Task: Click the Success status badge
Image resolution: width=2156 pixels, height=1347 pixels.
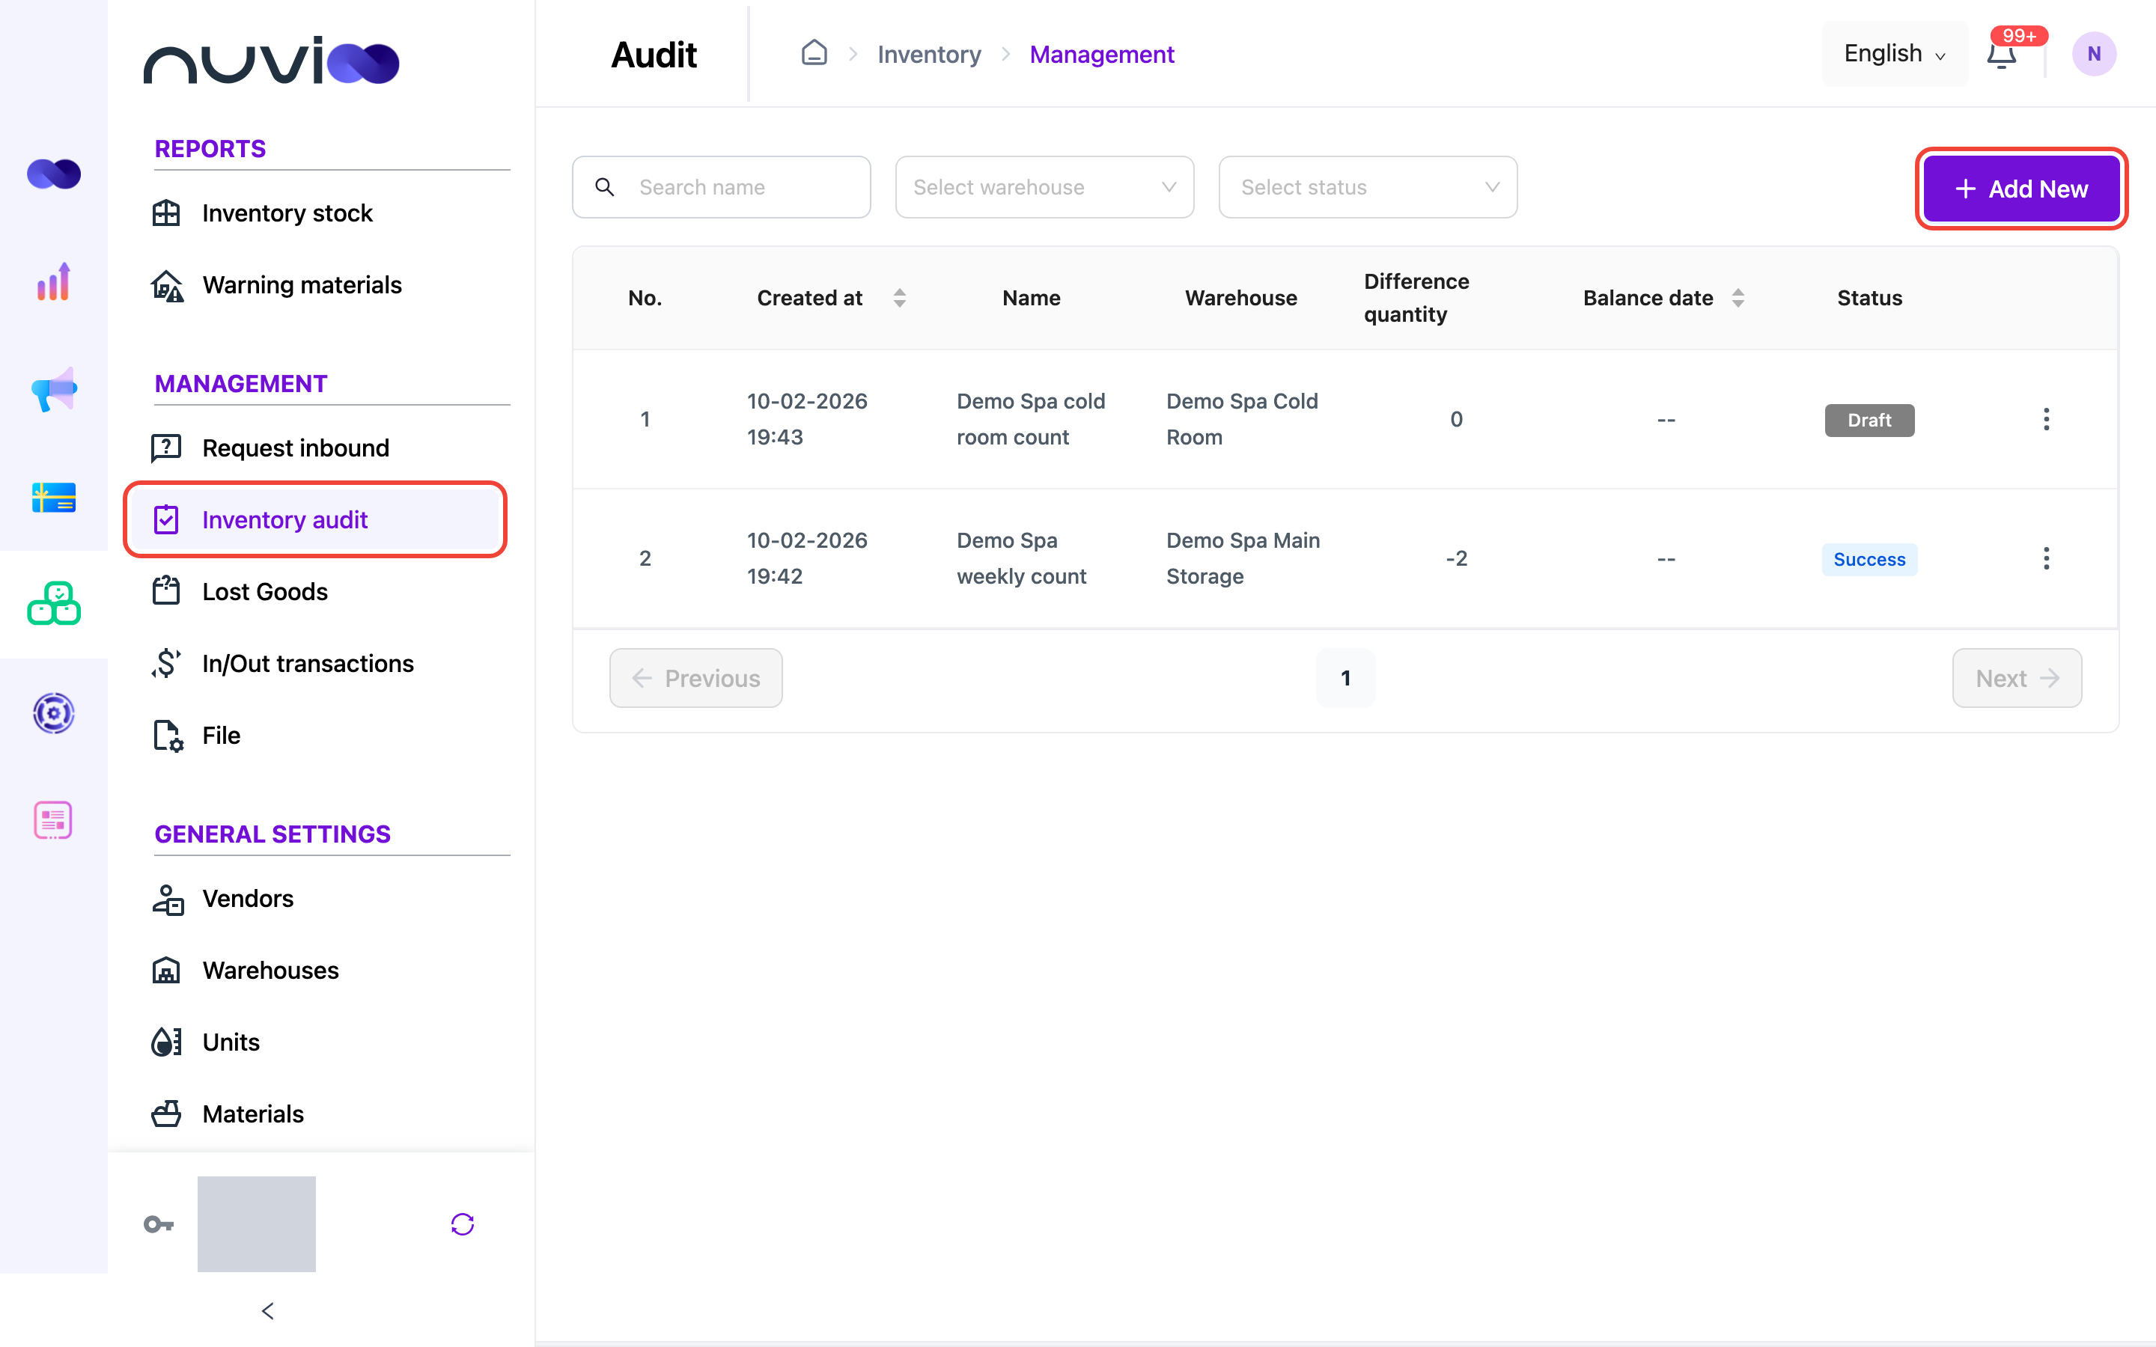Action: coord(1869,560)
